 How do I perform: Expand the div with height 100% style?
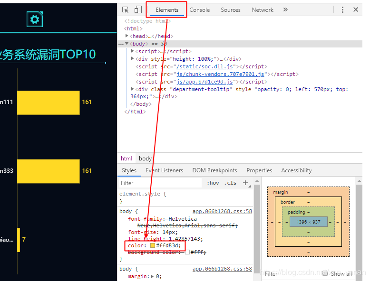[x=132, y=59]
